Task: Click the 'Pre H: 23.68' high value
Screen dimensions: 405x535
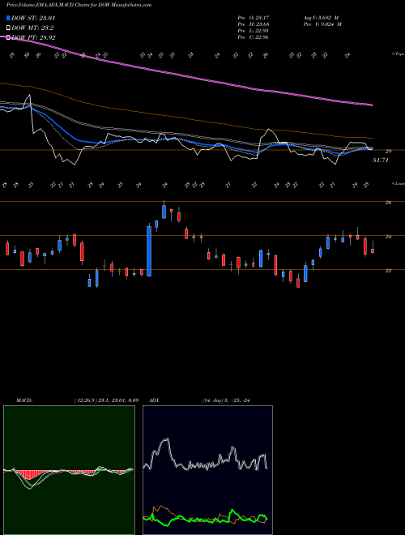Action: [253, 24]
